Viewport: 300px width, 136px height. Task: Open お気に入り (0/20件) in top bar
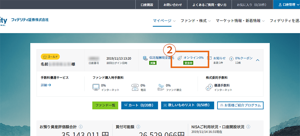[252, 5]
